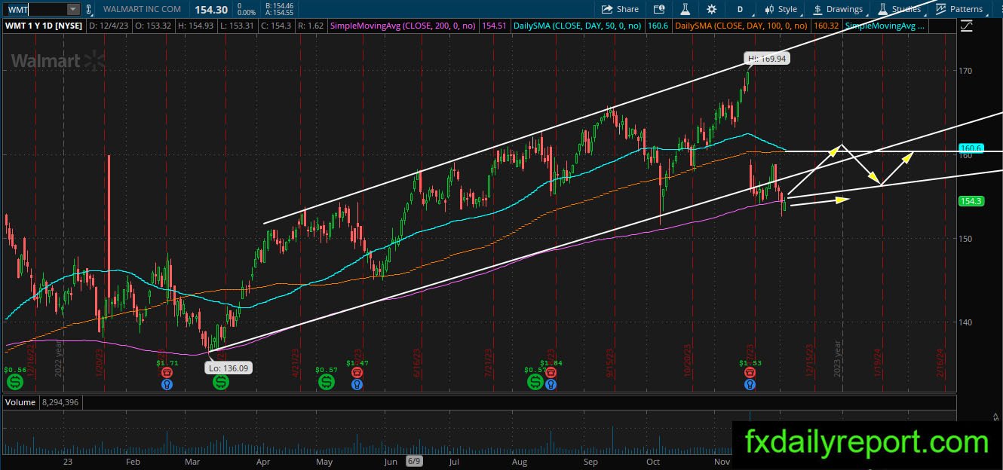Click DailySMA (CLOSE, DAY, 100, 0, no) label
Image resolution: width=1003 pixels, height=470 pixels.
743,26
